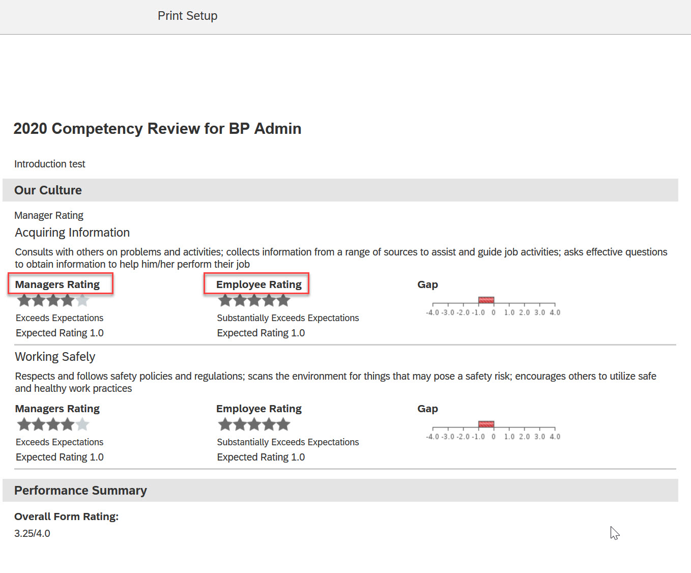This screenshot has width=691, height=573.
Task: Click the gap chart for Acquiring Information
Action: point(493,306)
